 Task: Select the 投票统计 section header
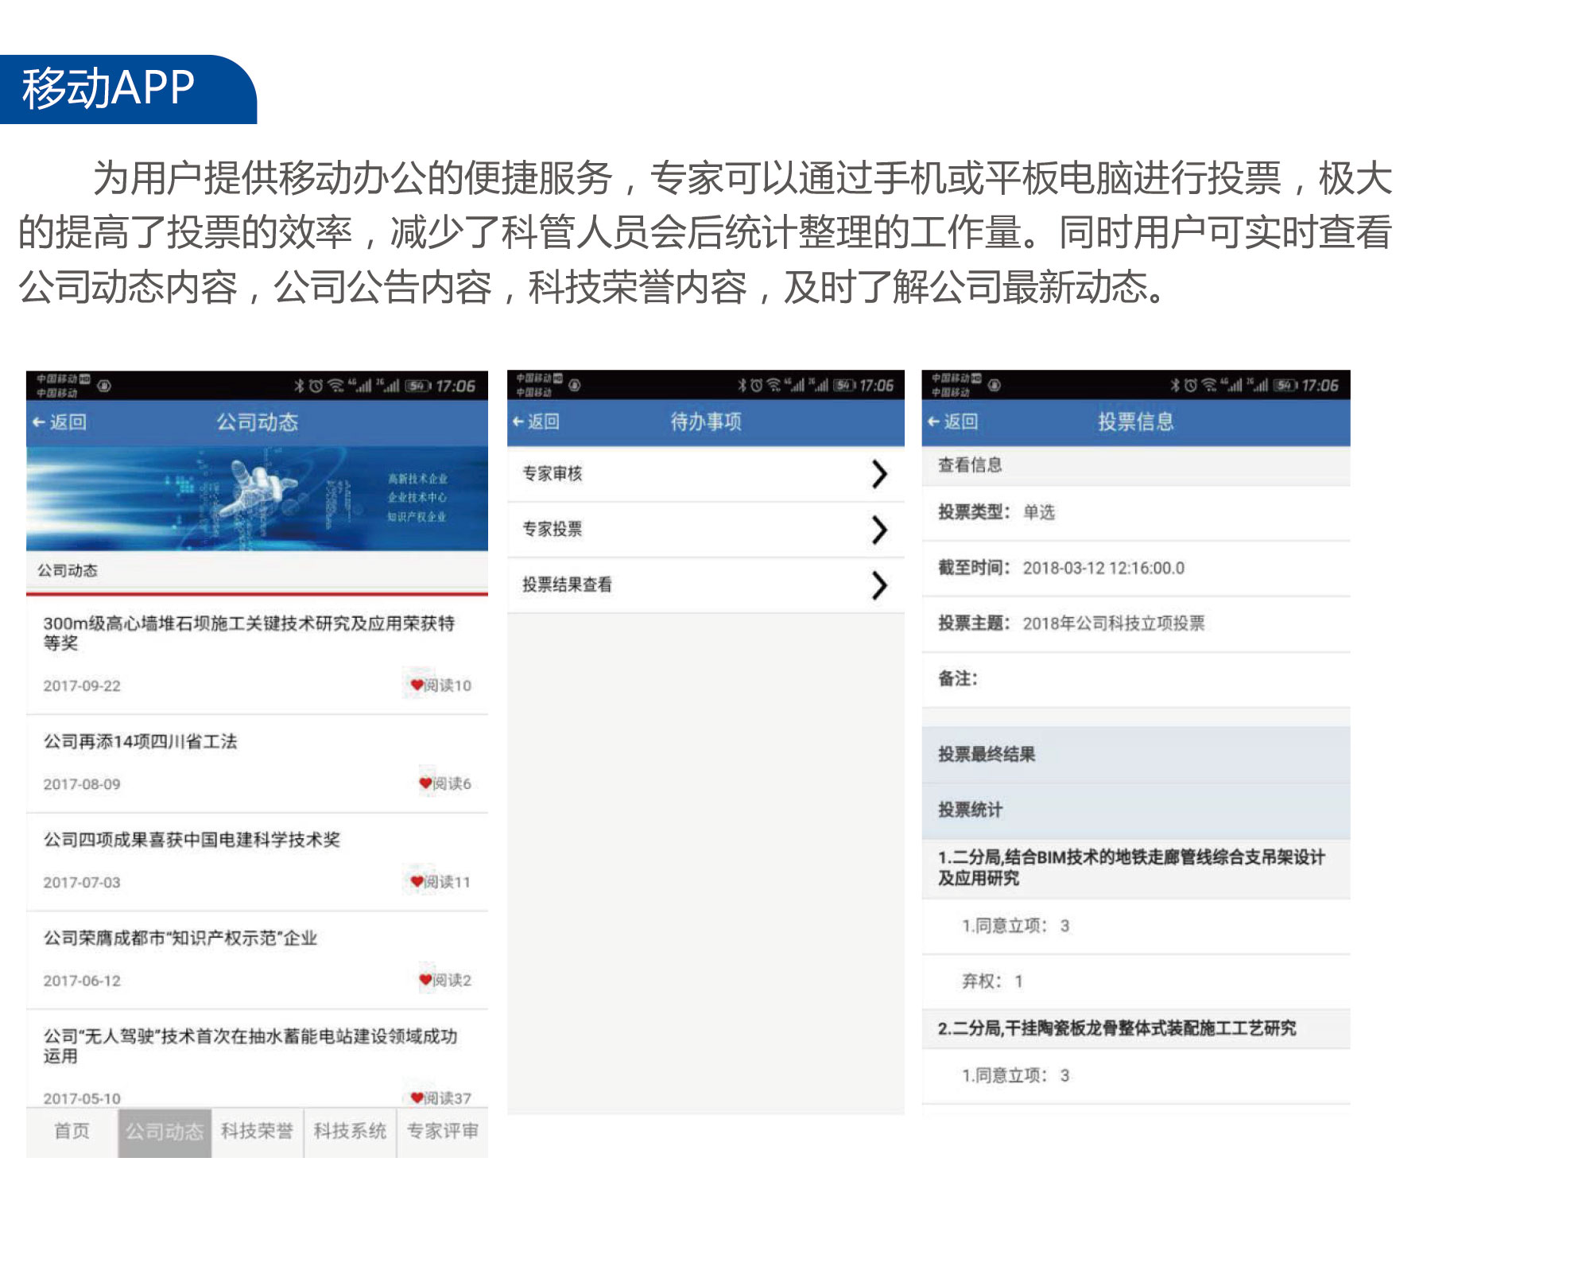coord(971,810)
